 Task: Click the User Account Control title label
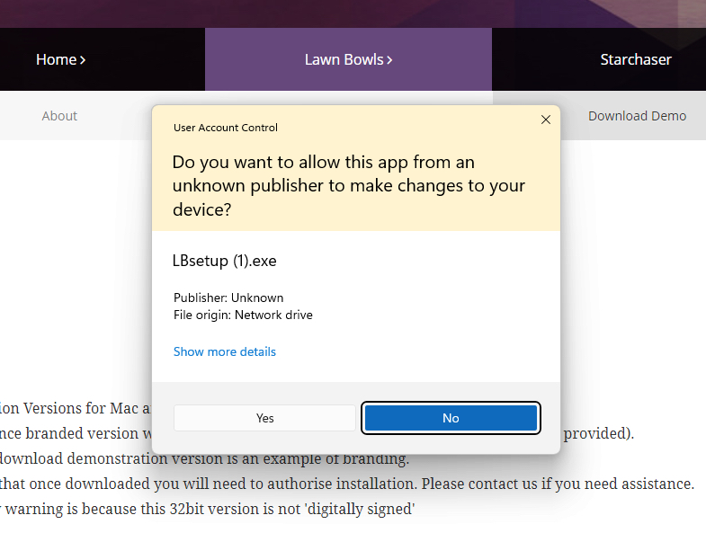click(x=225, y=128)
